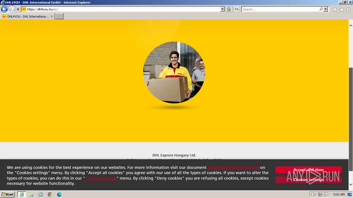Click the Internet Explorer title bar icon

coord(3,2)
